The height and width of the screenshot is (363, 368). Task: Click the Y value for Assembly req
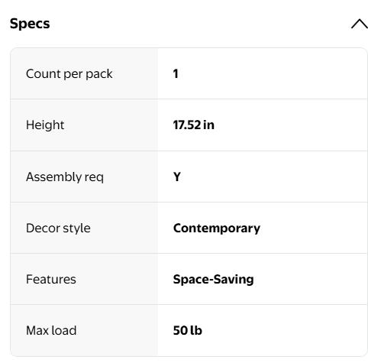point(177,177)
